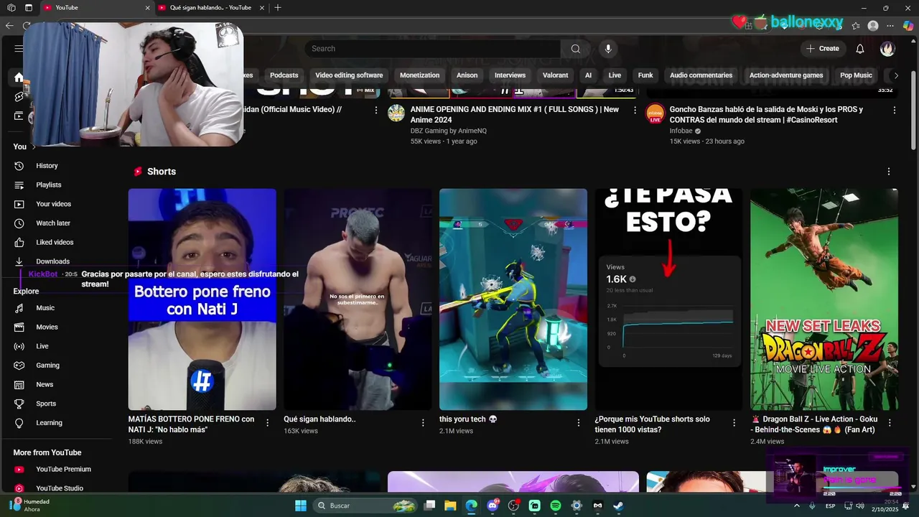Toggle the hamburger guide menu
The width and height of the screenshot is (919, 517).
coord(19,49)
